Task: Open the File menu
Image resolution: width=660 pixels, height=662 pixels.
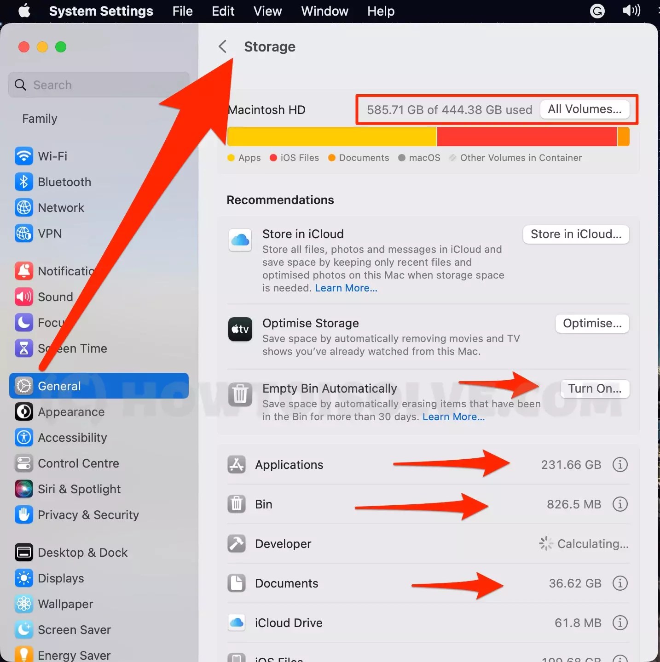Action: [183, 11]
